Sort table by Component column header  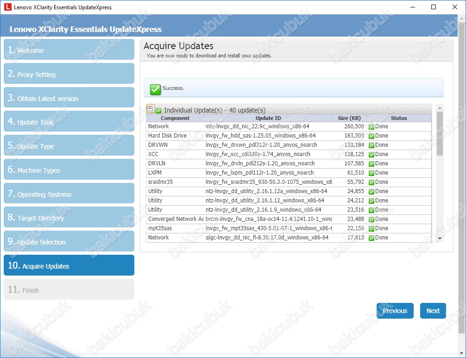click(x=175, y=118)
